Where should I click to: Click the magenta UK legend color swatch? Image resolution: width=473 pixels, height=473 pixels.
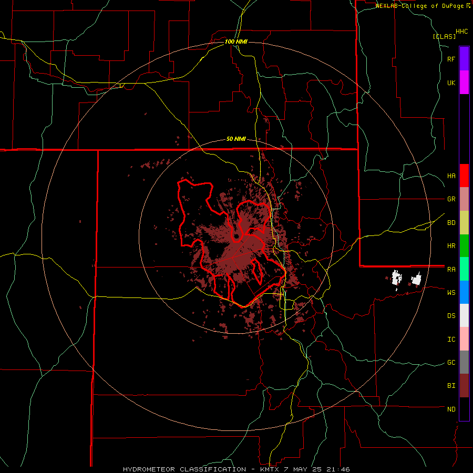(x=464, y=83)
